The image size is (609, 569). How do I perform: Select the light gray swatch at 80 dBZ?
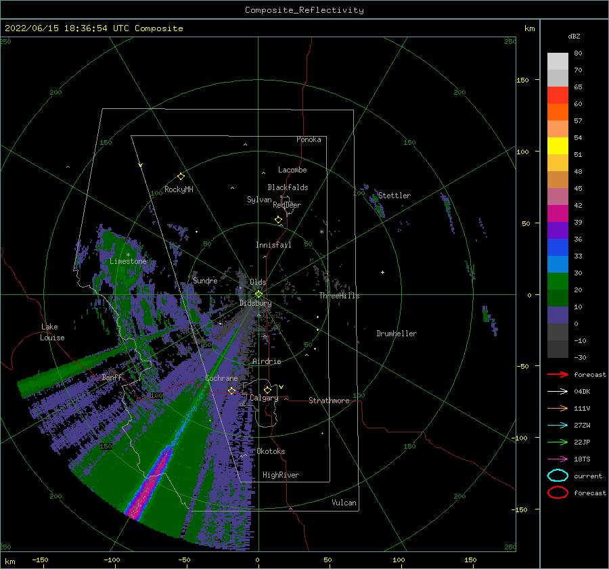click(x=558, y=62)
